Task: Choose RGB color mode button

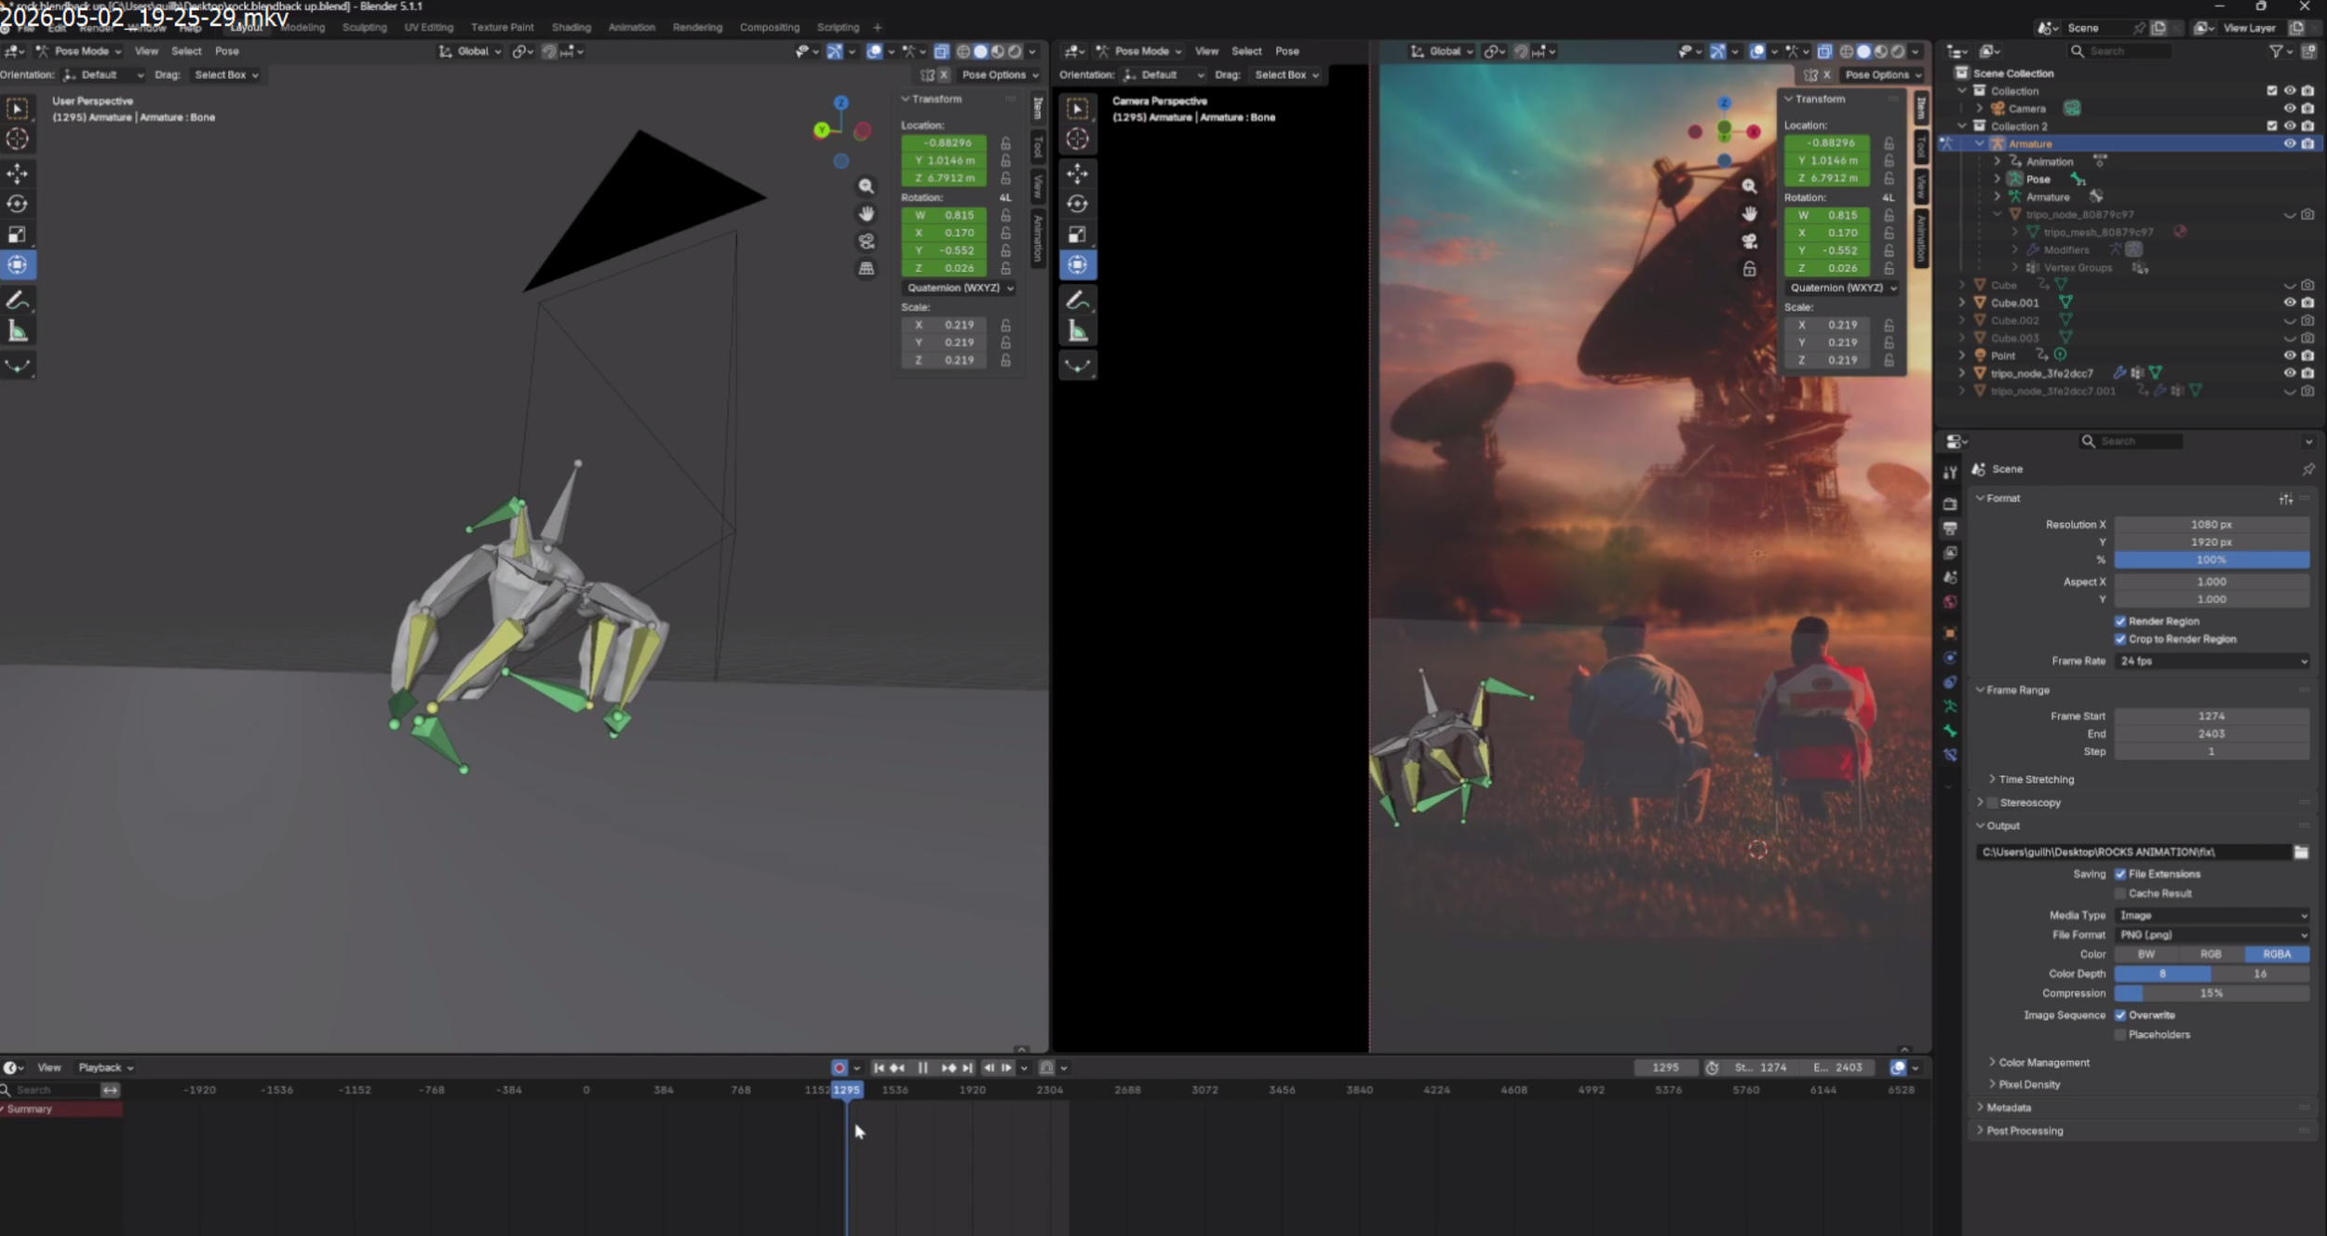Action: [2211, 954]
